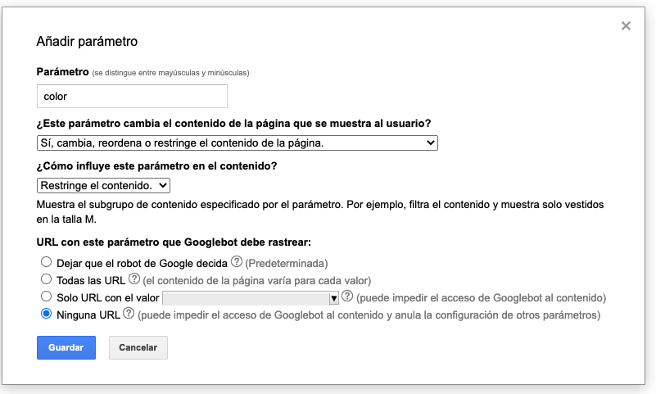Expand the 'Restringe el contenido.' dropdown

coord(103,186)
